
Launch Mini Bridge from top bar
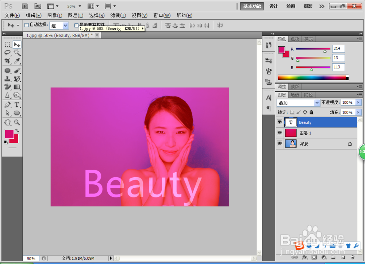pos(38,6)
